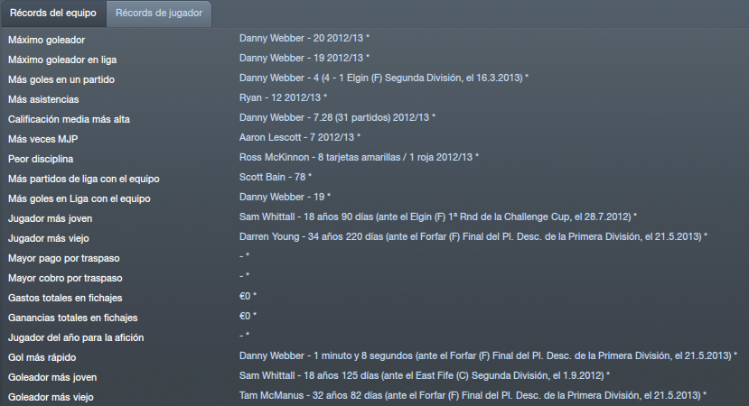The height and width of the screenshot is (406, 749).
Task: Select the Jugador más viejo label
Action: click(49, 238)
